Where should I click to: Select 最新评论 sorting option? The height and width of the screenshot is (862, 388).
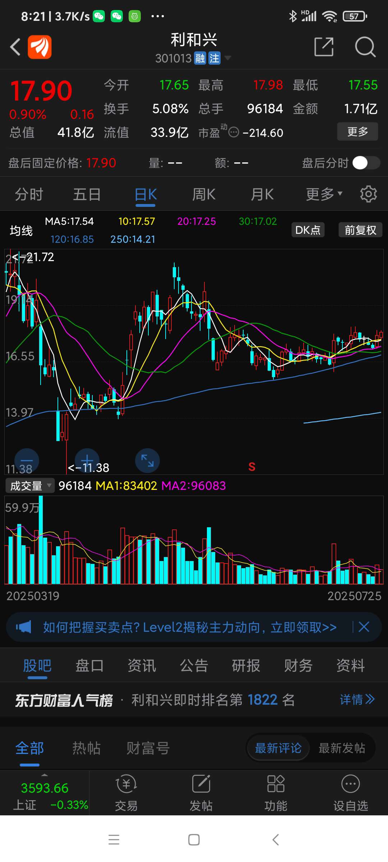coord(278,748)
